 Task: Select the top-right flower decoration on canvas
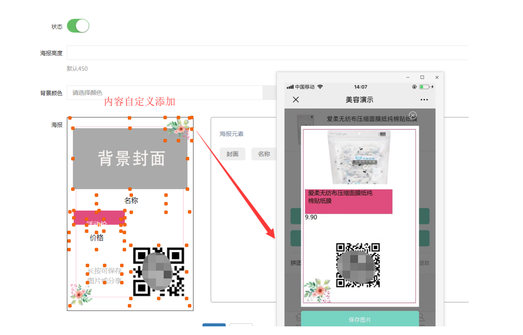point(178,128)
